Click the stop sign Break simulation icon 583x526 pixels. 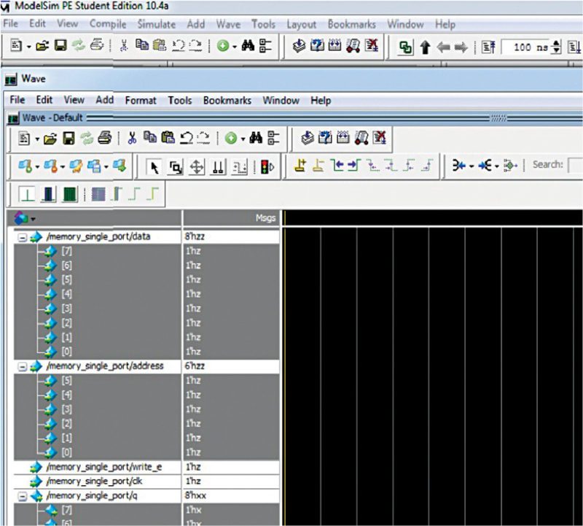coord(265,166)
